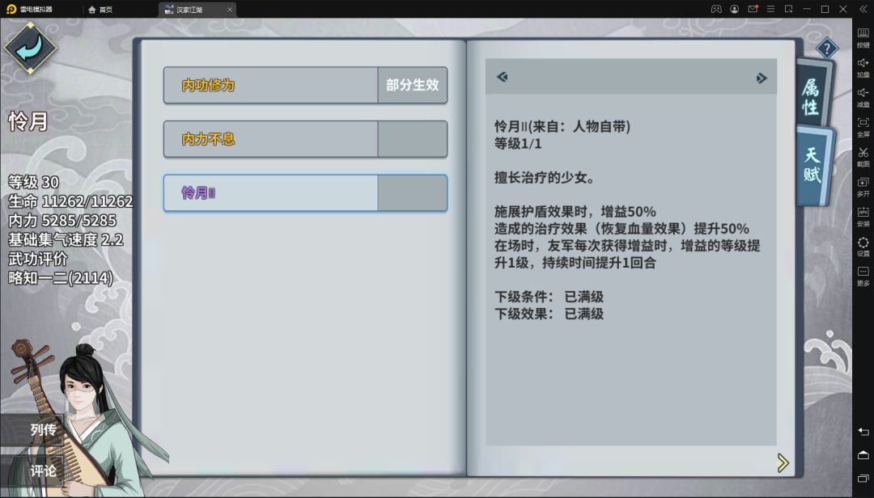Image resolution: width=874 pixels, height=498 pixels.
Task: Minimize the emulator window
Action: [x=807, y=9]
